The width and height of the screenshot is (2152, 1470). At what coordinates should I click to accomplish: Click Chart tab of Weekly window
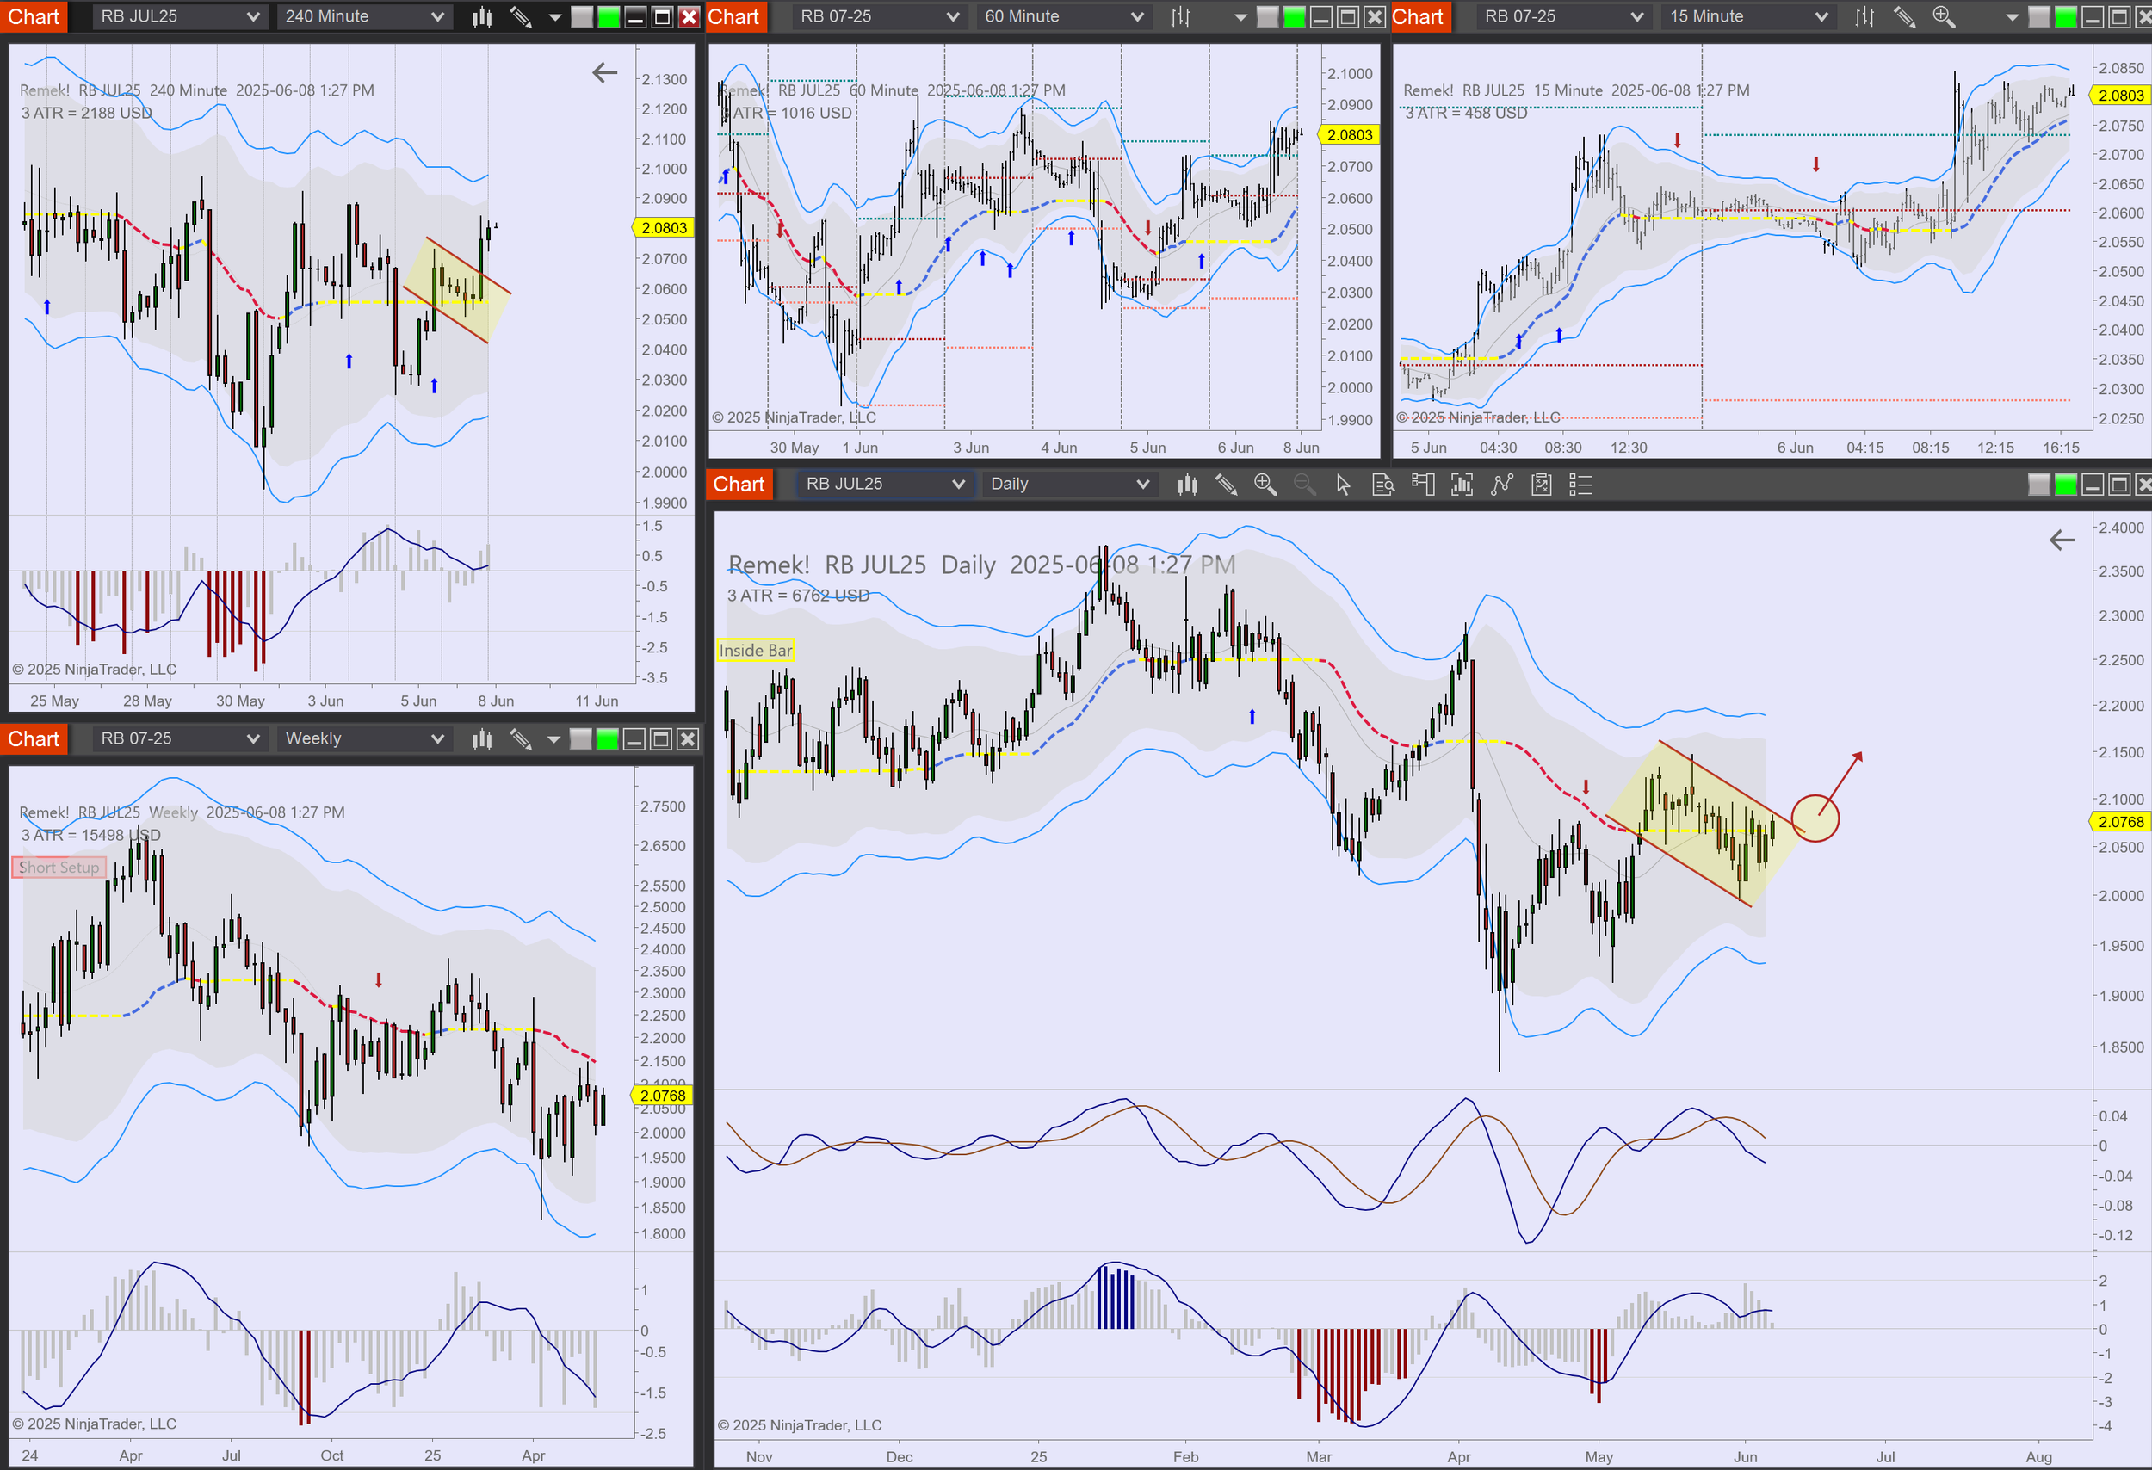coord(34,738)
